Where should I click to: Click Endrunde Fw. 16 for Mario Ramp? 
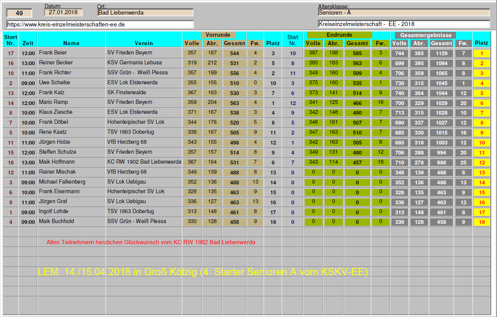(380, 102)
